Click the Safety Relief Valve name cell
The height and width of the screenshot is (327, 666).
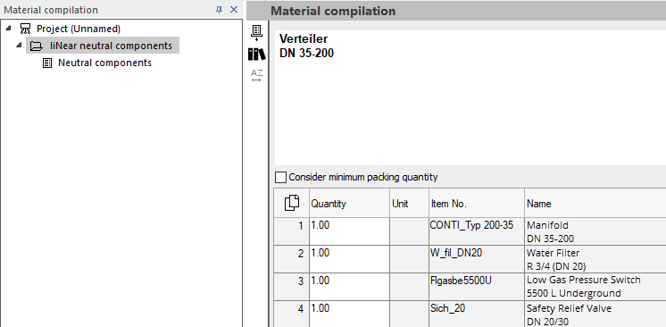[595, 314]
